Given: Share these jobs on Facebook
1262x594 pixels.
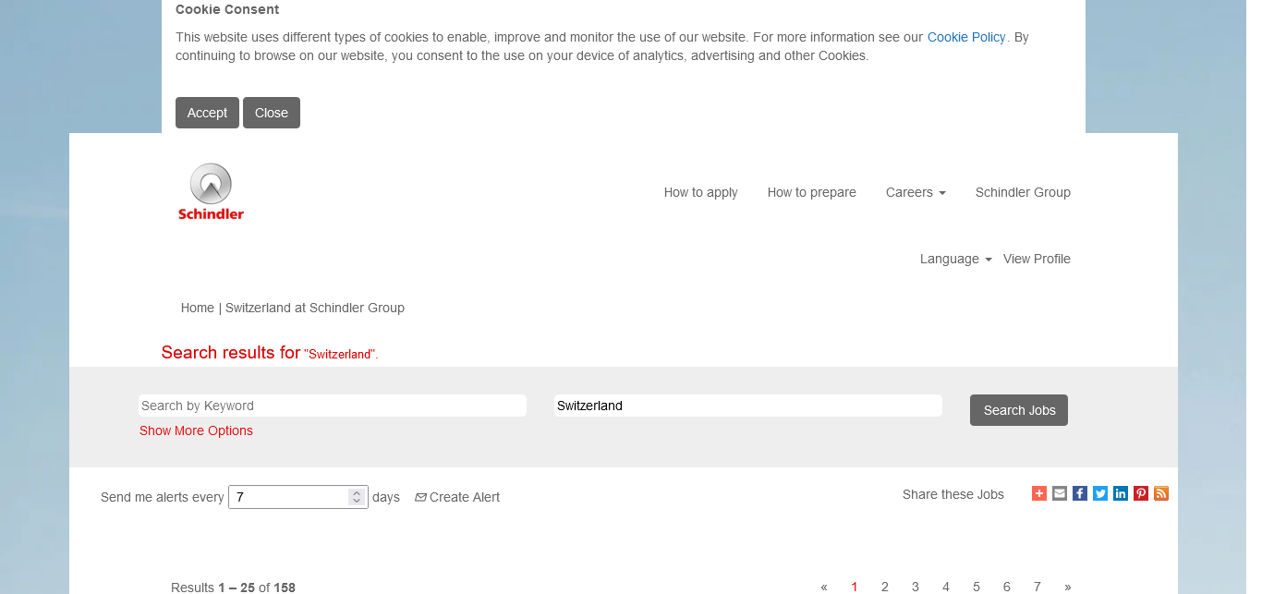Looking at the screenshot, I should tap(1080, 493).
